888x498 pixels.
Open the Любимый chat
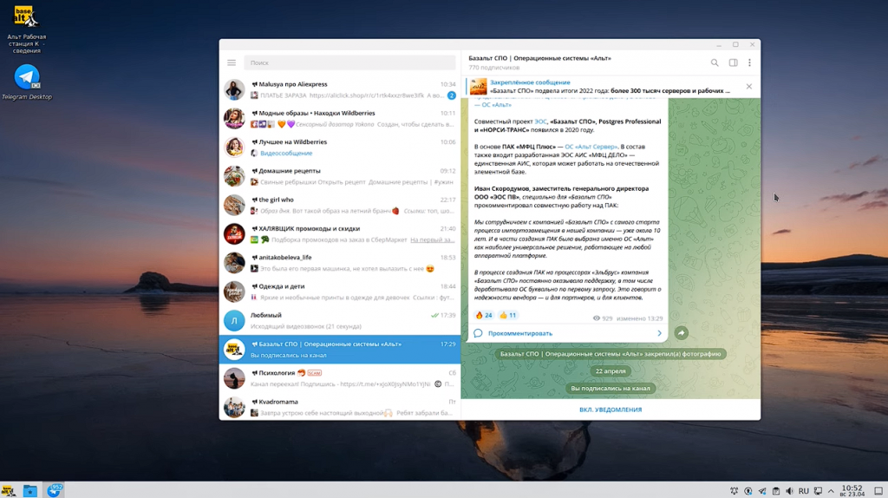[x=340, y=321]
